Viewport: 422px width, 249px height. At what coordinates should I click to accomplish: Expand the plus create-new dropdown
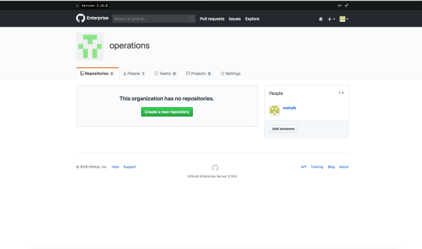pos(331,19)
